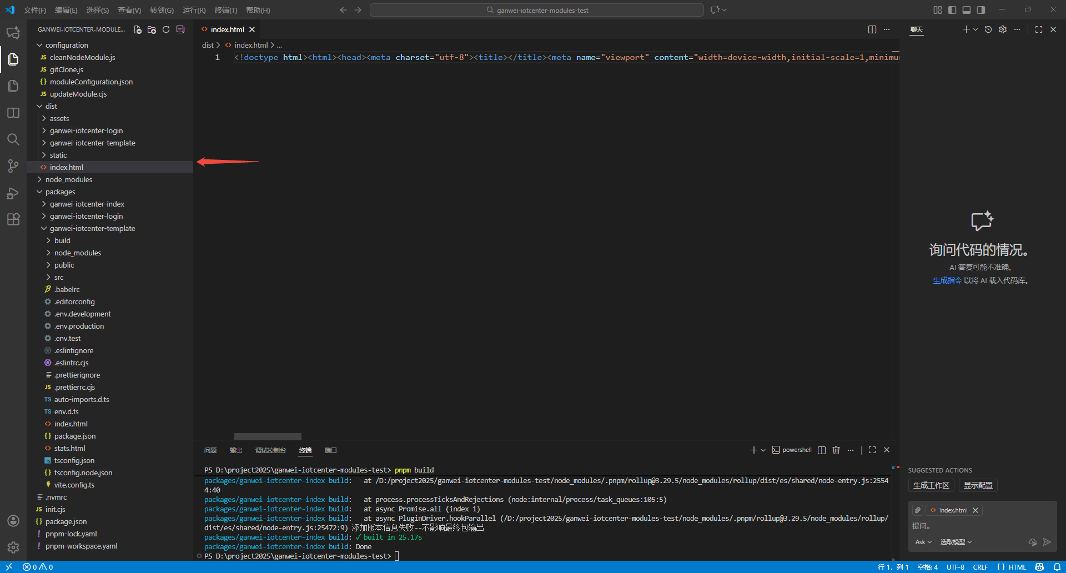The height and width of the screenshot is (573, 1066).
Task: Open the Ask mode dropdown in chat
Action: (x=923, y=542)
